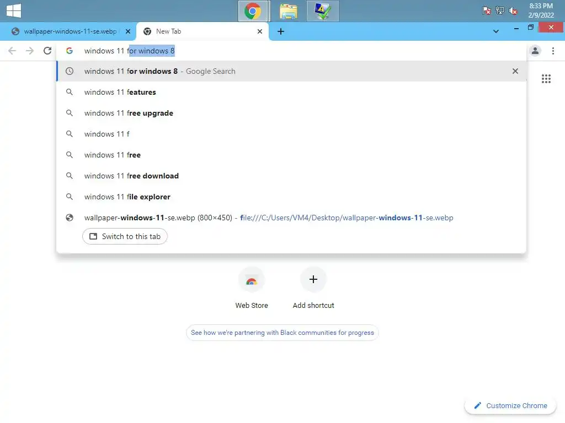This screenshot has width=565, height=423.
Task: Open a new tab with plus button
Action: [281, 31]
